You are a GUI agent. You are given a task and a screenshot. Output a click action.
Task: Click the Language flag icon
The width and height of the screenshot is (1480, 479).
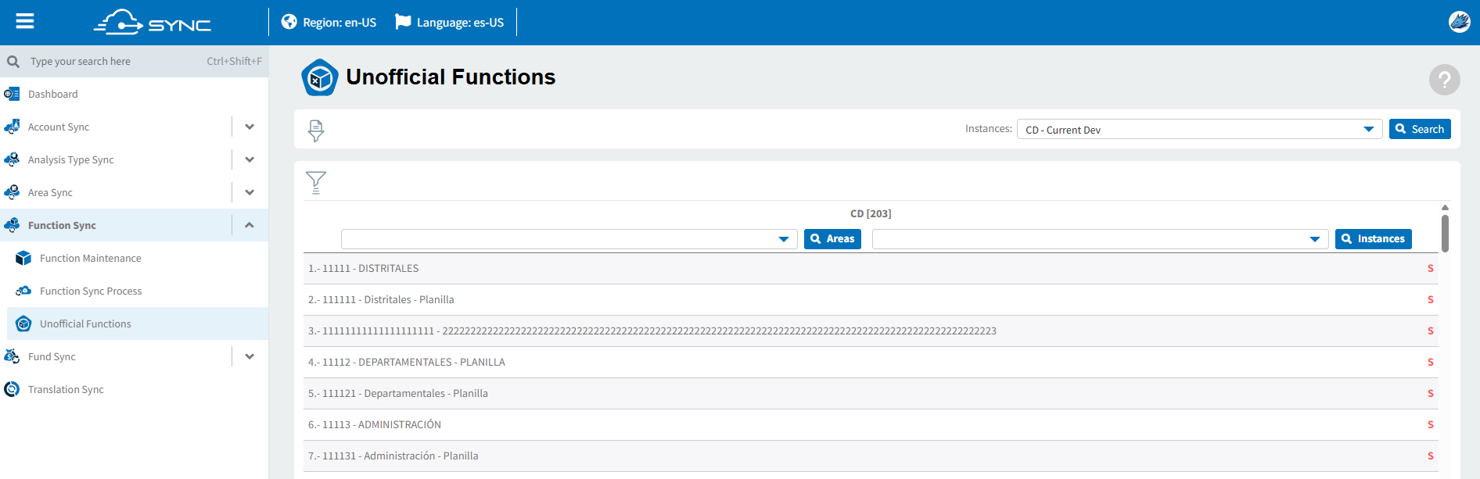tap(403, 22)
